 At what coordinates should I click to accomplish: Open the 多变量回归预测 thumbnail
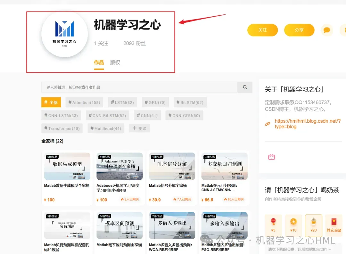(224, 166)
